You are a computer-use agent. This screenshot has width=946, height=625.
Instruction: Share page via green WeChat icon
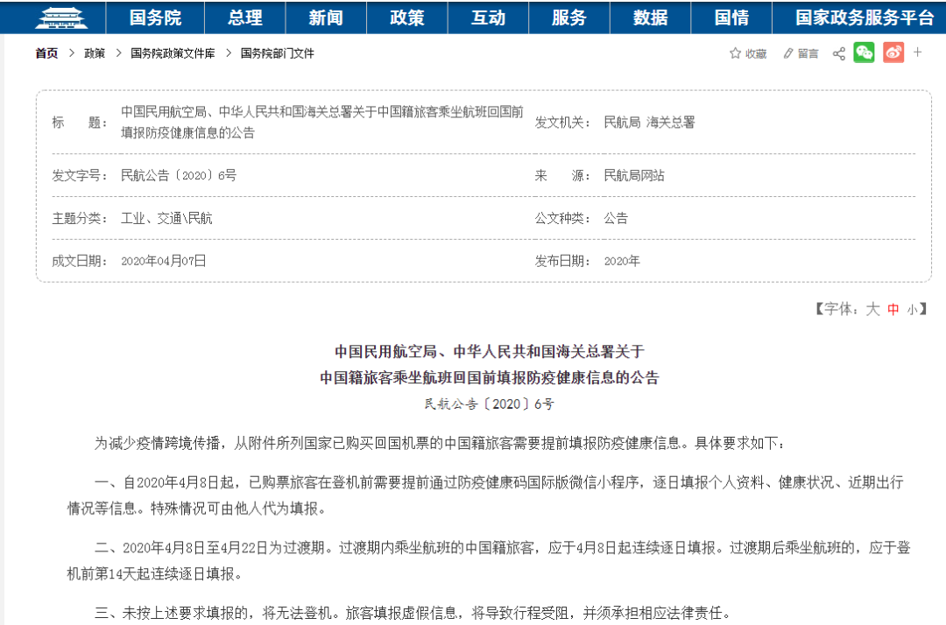[x=865, y=53]
